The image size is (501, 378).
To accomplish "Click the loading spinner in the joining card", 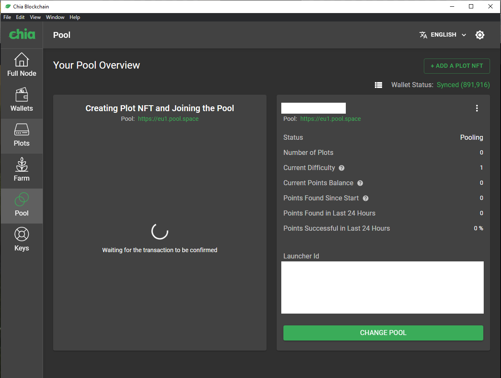I will pos(160,231).
